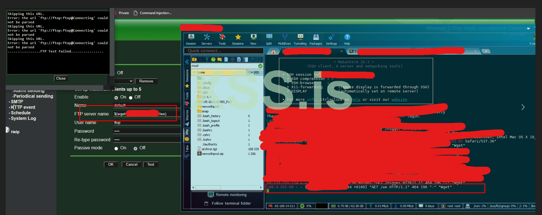Select Passive mode 'On' radio button
The height and width of the screenshot is (215, 542).
pos(116,148)
